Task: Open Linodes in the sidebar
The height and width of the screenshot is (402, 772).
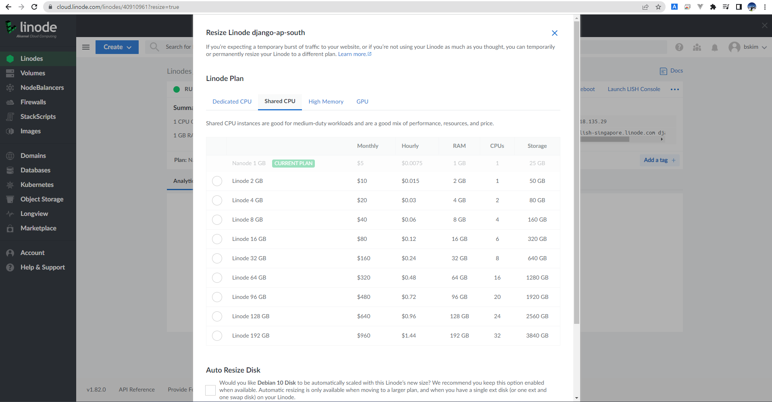Action: point(38,59)
